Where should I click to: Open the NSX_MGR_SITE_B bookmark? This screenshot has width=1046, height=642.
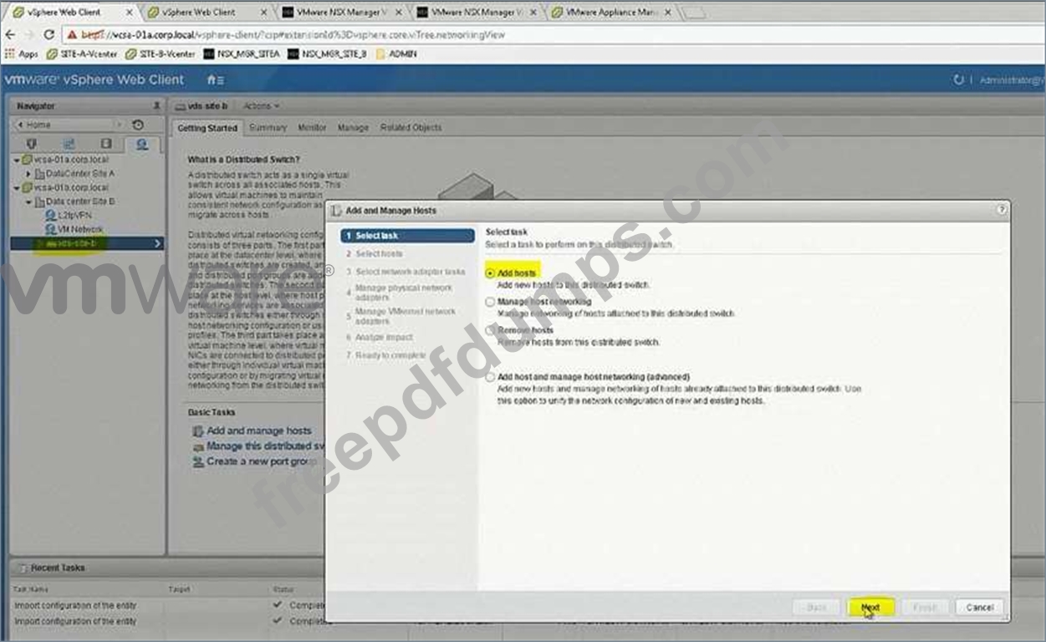pos(327,54)
